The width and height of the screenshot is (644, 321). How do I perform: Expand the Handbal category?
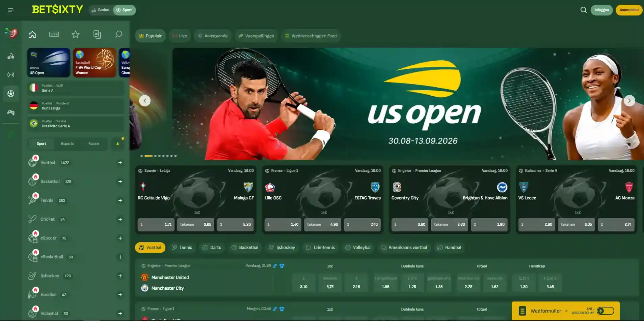[x=120, y=295]
